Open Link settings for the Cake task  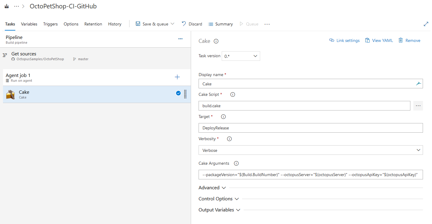tap(344, 40)
